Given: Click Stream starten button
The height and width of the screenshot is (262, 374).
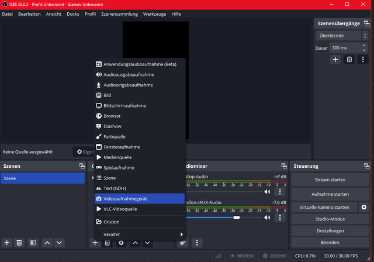Looking at the screenshot, I should pyautogui.click(x=330, y=180).
